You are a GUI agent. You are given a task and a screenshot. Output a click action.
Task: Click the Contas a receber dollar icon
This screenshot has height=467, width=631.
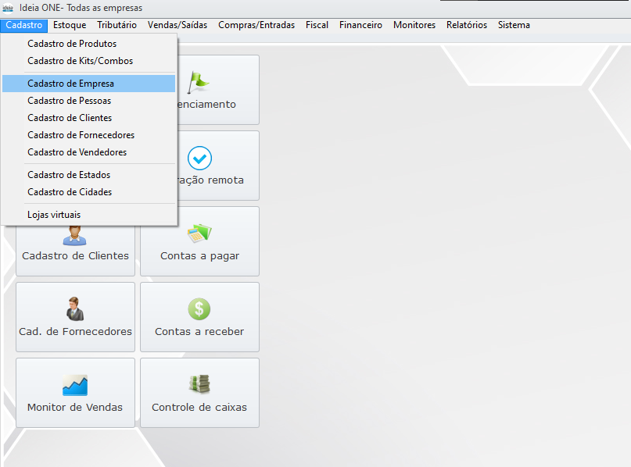pos(199,308)
